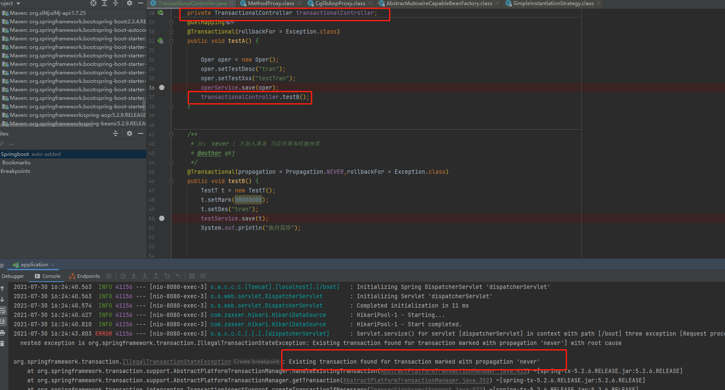The height and width of the screenshot is (390, 725).
Task: Toggle soft-wrap in the console sidebar
Action: 3,311
